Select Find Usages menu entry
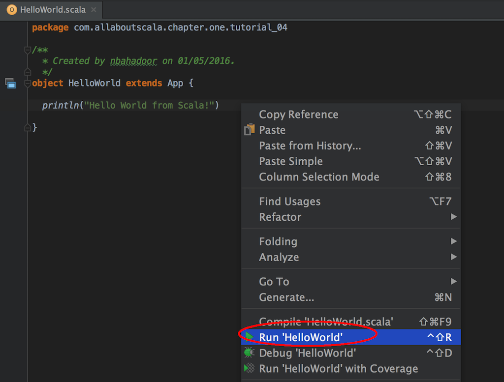This screenshot has height=382, width=504. point(289,201)
